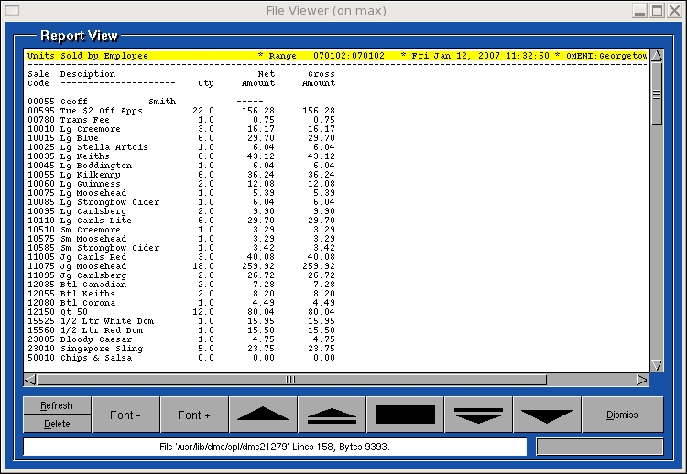Select the '12150 Qt 50' row
The height and width of the screenshot is (474, 687).
(181, 312)
